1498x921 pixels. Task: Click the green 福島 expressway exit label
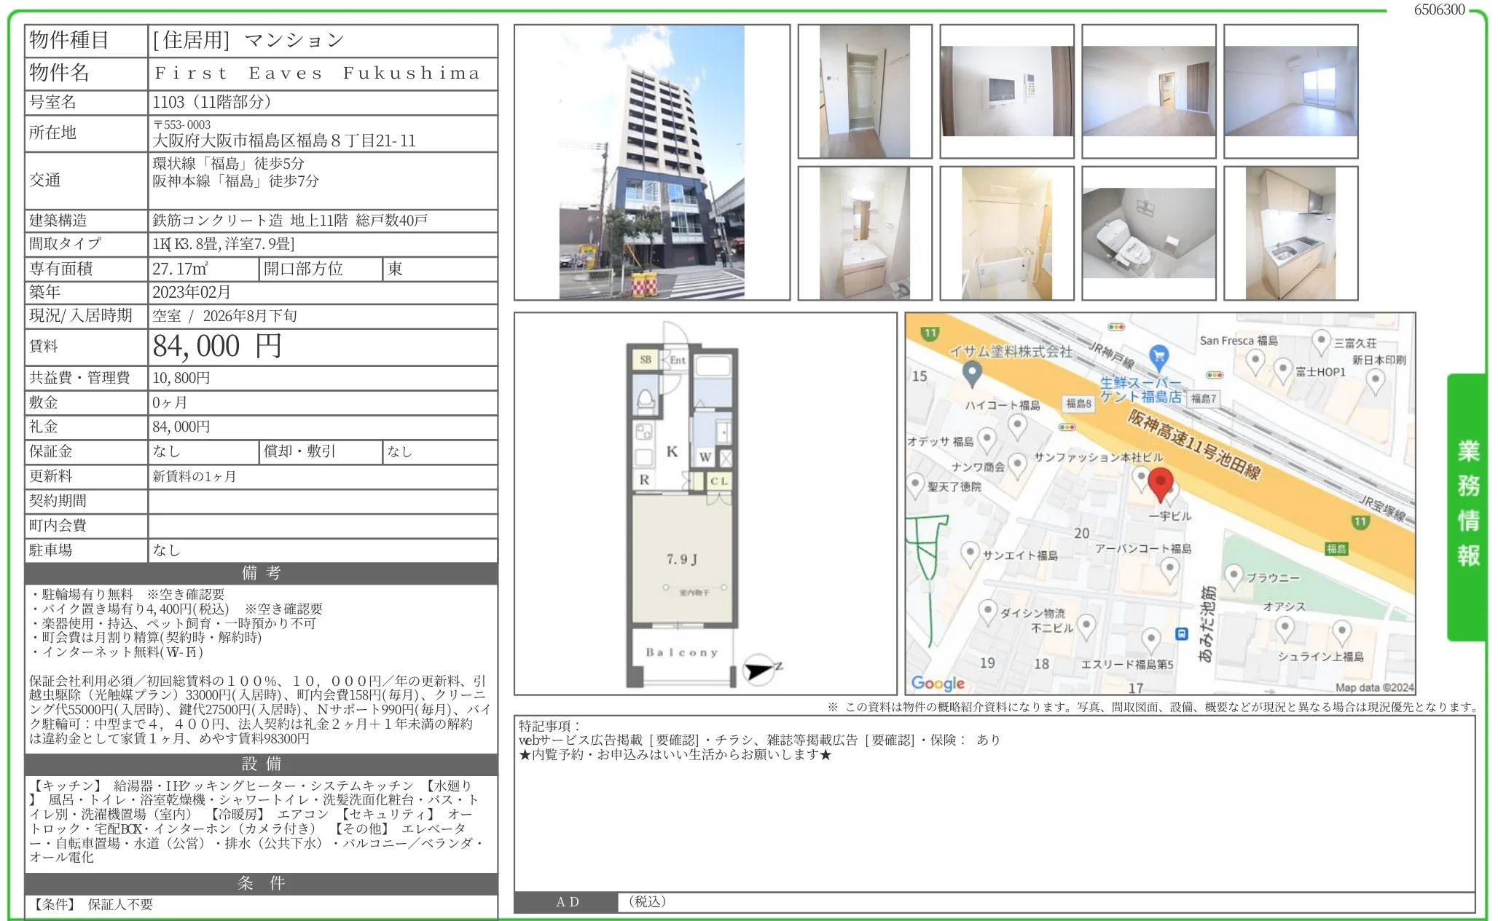(1336, 549)
